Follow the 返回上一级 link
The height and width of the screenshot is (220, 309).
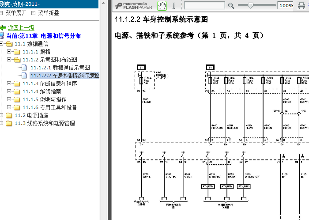point(21,27)
